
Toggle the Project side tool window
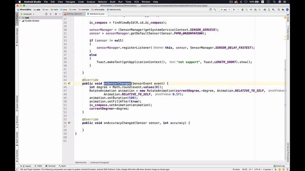coord(17,19)
